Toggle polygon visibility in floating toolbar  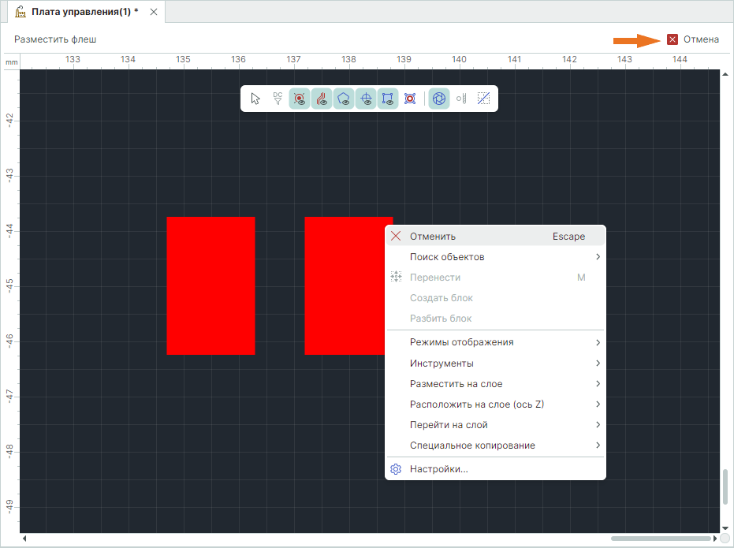coord(344,99)
